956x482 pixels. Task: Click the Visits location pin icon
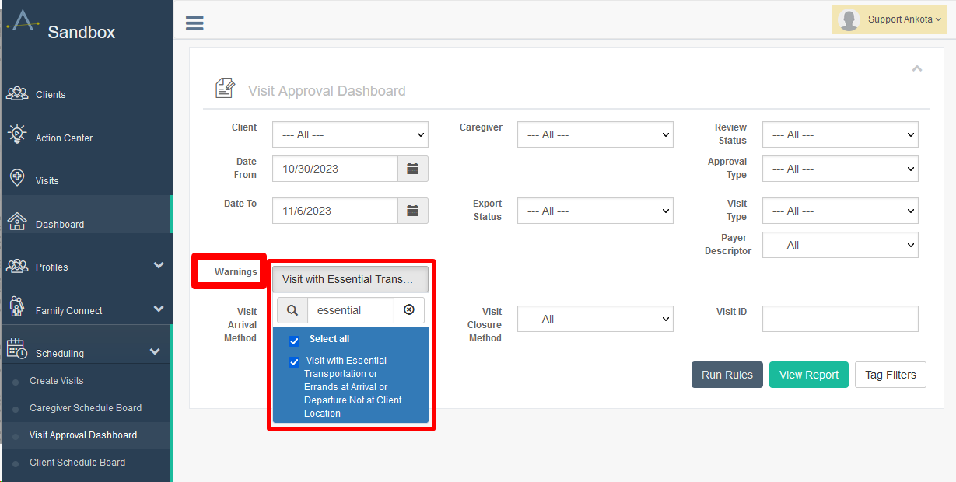[x=17, y=178]
